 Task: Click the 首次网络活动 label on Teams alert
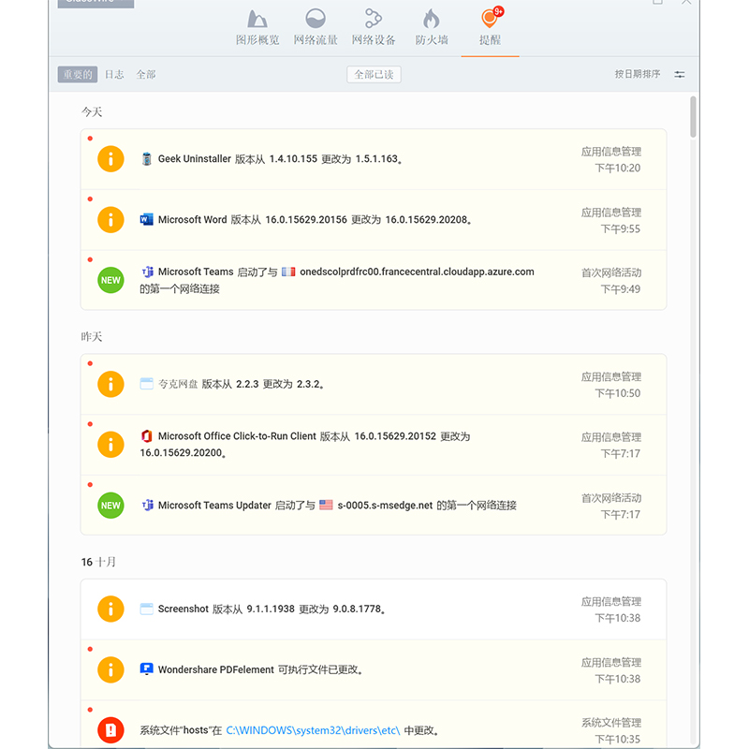611,272
